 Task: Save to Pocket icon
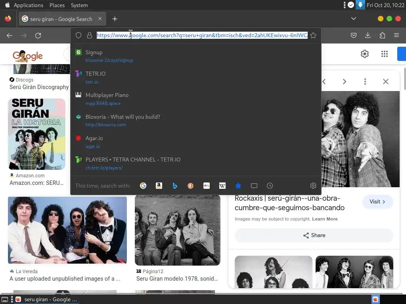[353, 35]
